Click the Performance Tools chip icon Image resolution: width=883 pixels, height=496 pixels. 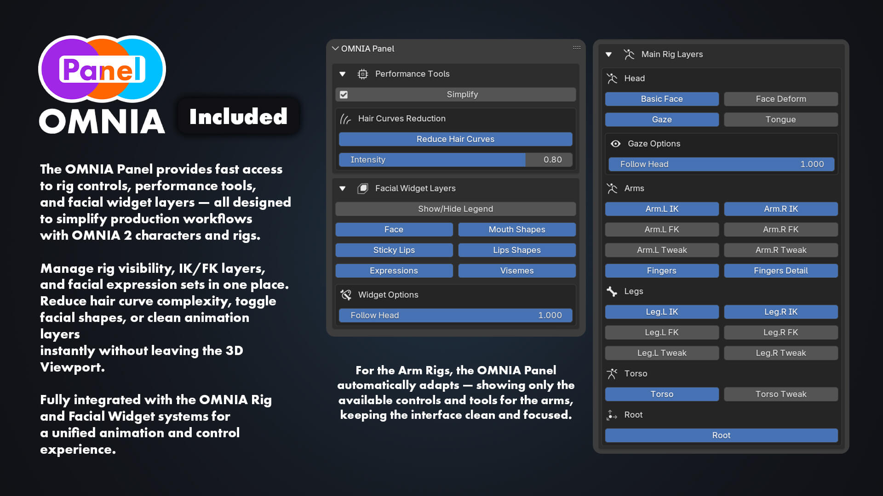362,74
